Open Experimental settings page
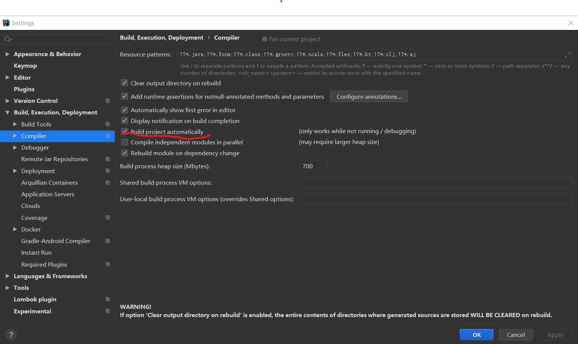This screenshot has height=344, width=578. tap(33, 311)
